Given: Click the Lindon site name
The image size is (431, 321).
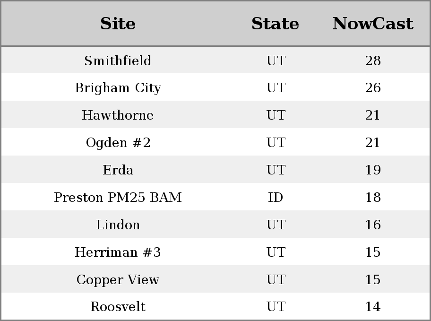Looking at the screenshot, I should coord(118,225).
